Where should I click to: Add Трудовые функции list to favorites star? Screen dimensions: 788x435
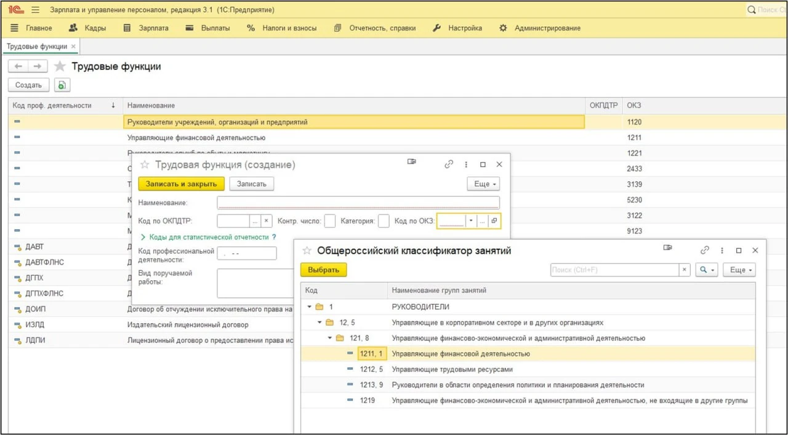60,66
